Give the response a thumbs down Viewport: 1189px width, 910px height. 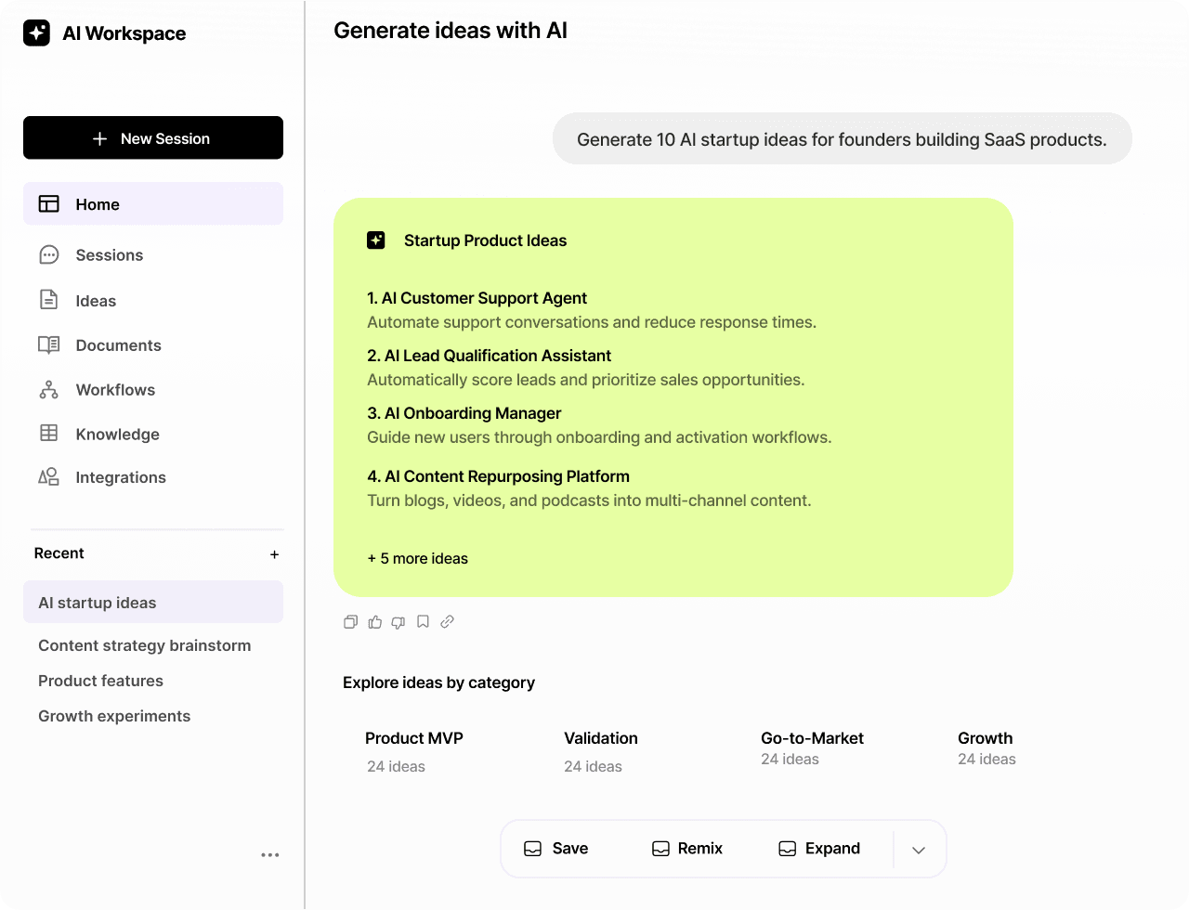click(x=399, y=622)
